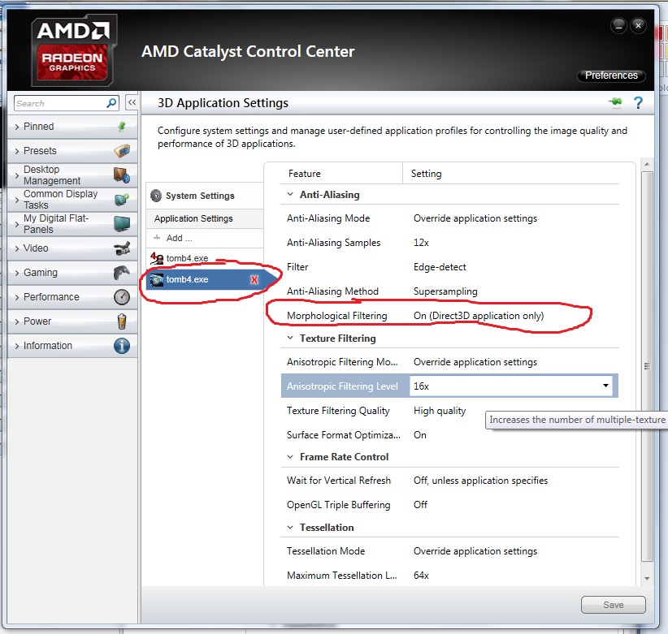Click the first tomb4.exe profile icon
The height and width of the screenshot is (634, 668).
(156, 258)
